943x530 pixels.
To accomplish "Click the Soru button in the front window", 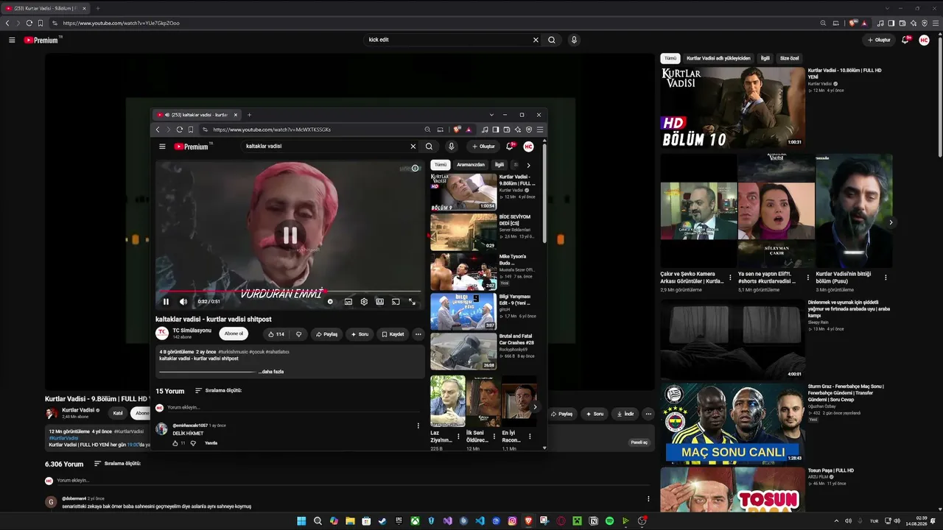I will click(x=360, y=334).
